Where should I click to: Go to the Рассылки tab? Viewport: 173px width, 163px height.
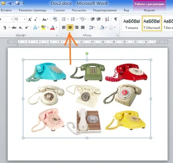click(79, 10)
